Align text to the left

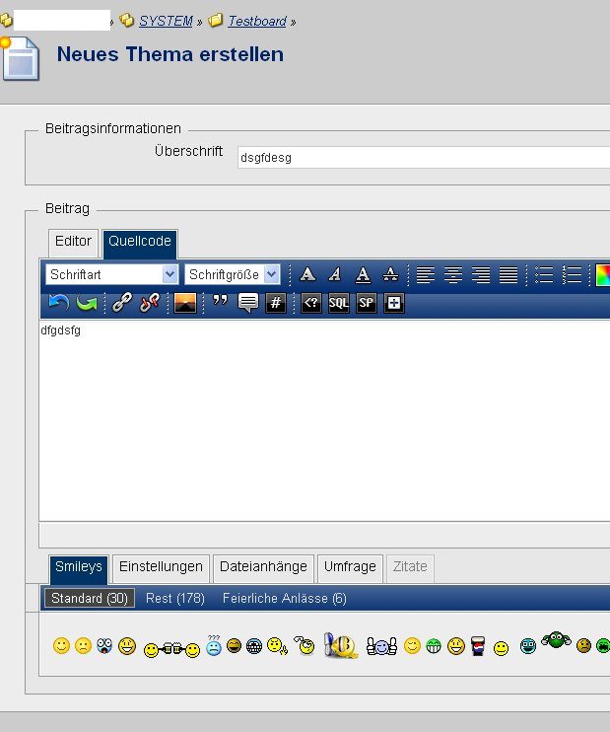pyautogui.click(x=426, y=274)
